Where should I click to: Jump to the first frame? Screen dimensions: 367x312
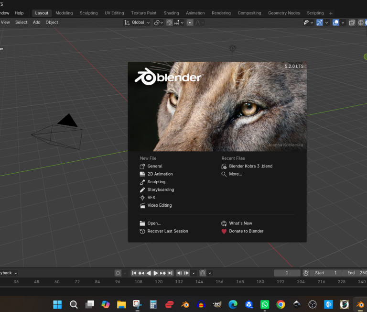[134, 273]
